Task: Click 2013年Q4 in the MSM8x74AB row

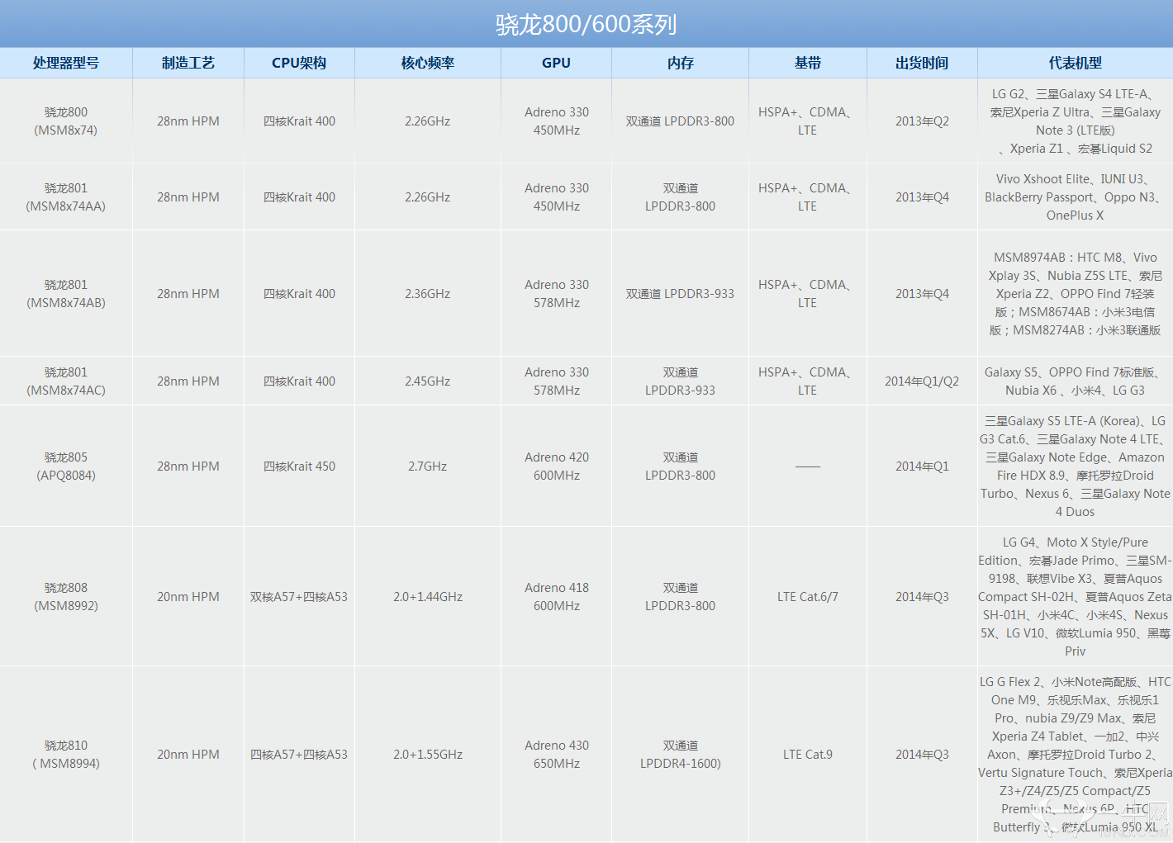Action: 922,294
